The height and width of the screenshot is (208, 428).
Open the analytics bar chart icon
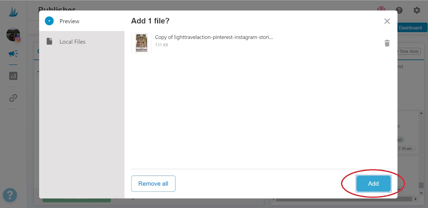[x=13, y=76]
